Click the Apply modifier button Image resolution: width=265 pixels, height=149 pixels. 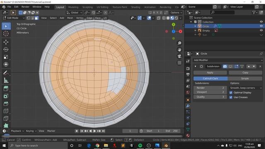coord(210,73)
